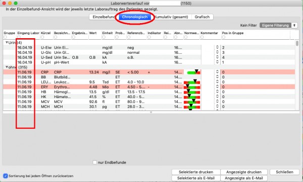Click the stepper arrows in the HB row
This screenshot has width=303, height=182.
pos(217,92)
